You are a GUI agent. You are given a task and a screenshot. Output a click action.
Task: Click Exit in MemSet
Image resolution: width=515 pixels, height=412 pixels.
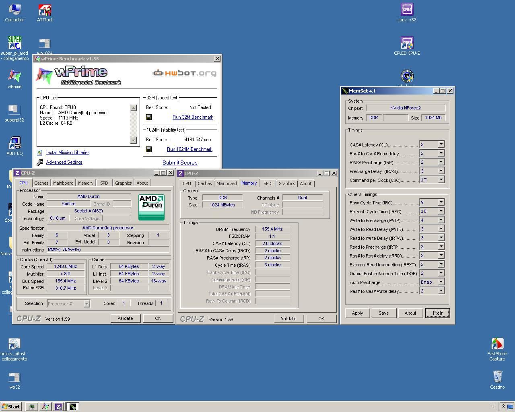pos(437,313)
